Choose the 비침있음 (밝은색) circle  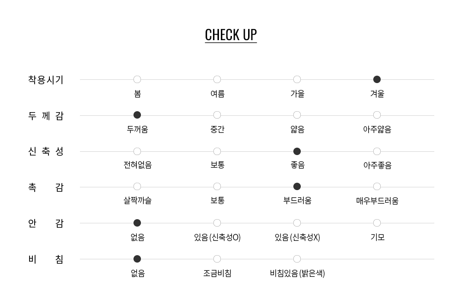coord(297,259)
